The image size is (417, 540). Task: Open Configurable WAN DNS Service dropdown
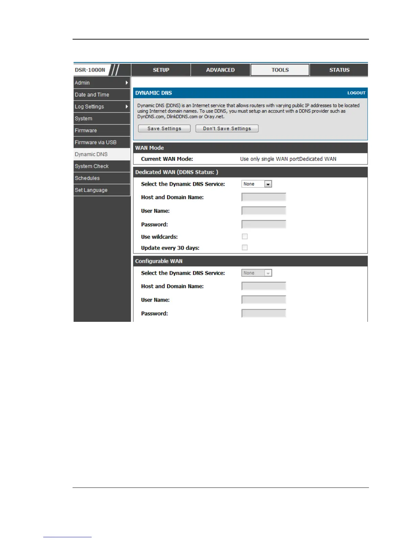click(x=257, y=273)
